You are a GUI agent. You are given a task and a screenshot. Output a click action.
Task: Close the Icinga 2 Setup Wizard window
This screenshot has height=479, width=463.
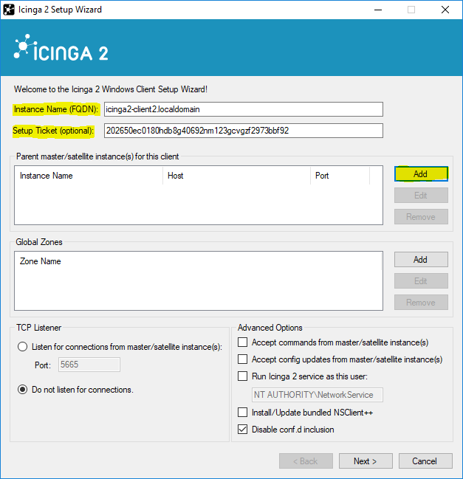click(x=445, y=10)
